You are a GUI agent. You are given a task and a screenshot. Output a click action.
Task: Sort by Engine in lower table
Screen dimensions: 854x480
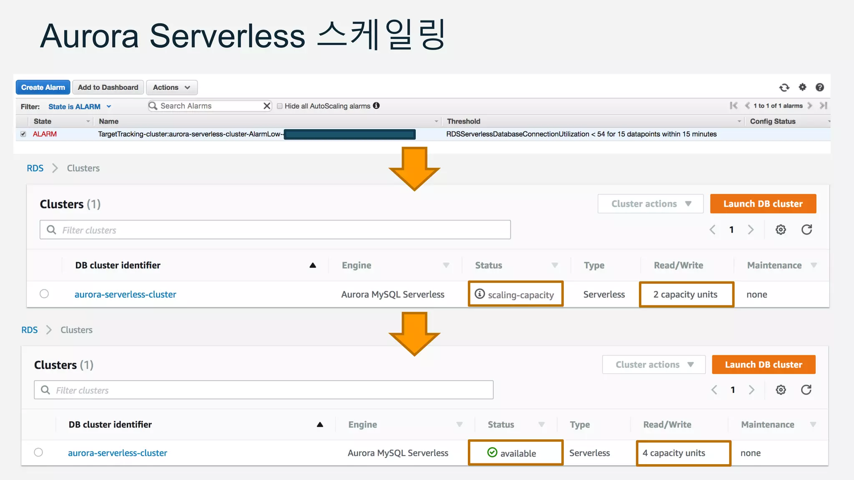pos(459,425)
